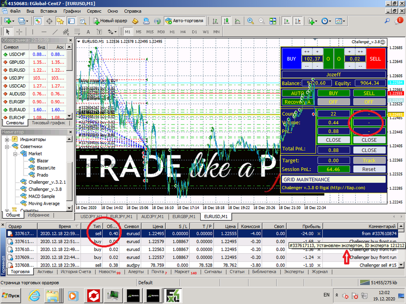Zoom in on the chart

(251, 21)
